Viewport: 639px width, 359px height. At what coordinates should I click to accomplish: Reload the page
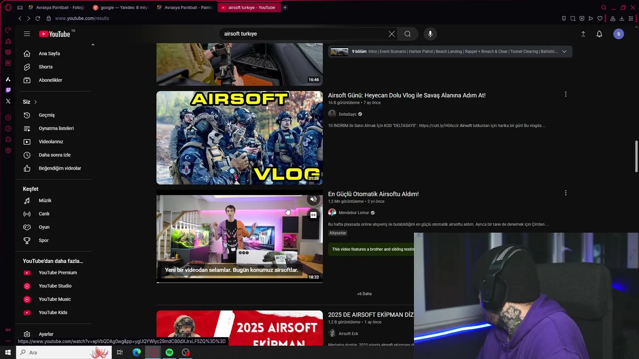[37, 18]
